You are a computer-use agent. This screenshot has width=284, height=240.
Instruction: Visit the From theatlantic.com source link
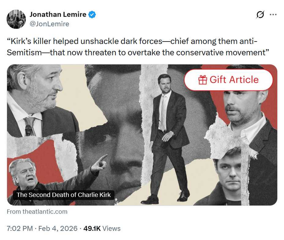[x=37, y=211]
